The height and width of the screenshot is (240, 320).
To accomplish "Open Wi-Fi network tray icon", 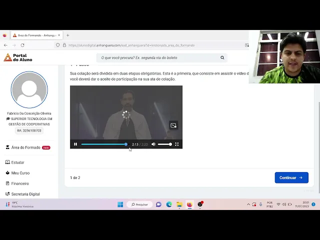I will coord(278,204).
